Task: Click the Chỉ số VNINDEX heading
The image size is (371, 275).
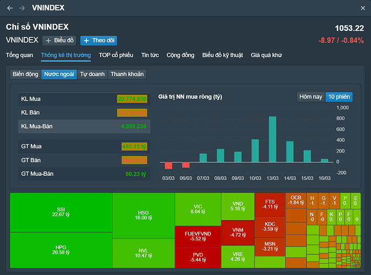Action: [37, 27]
